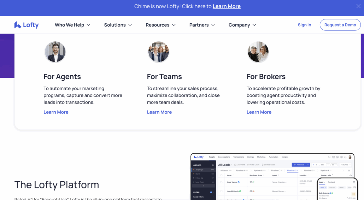Screen dimensions: 364x200
Task: Open the Lofty dashboard preview image
Action: (274, 177)
